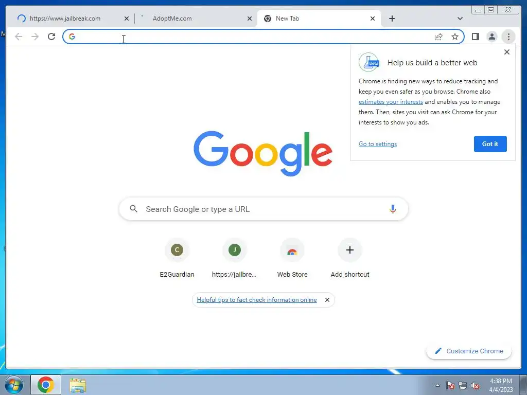Open the clock showing 4:38 PM
The height and width of the screenshot is (395, 527).
(x=501, y=385)
